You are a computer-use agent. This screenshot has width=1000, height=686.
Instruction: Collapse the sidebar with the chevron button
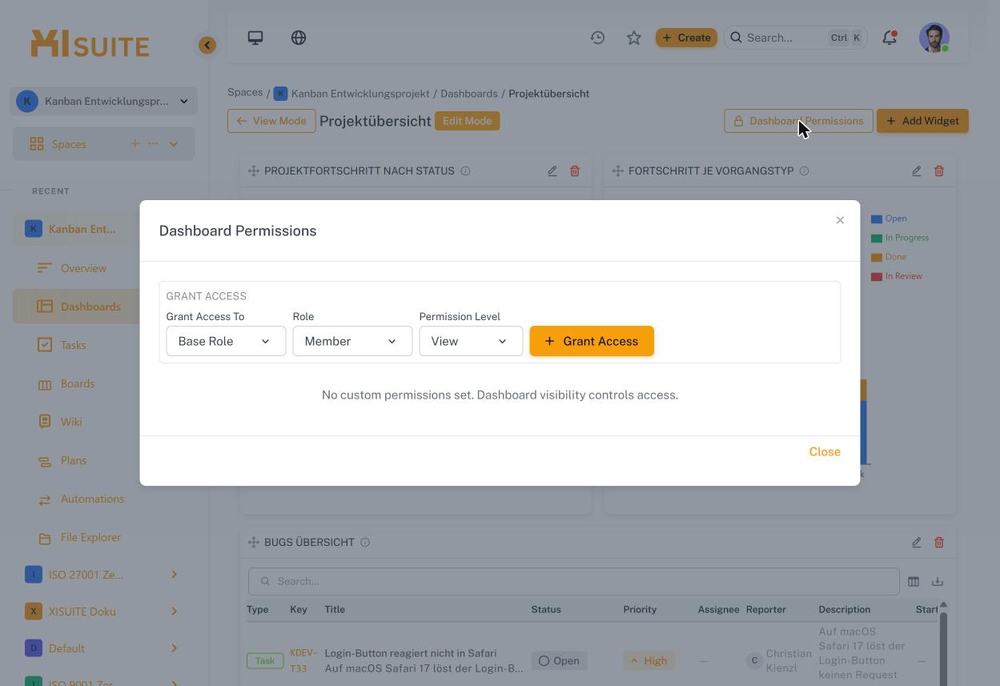pyautogui.click(x=207, y=46)
